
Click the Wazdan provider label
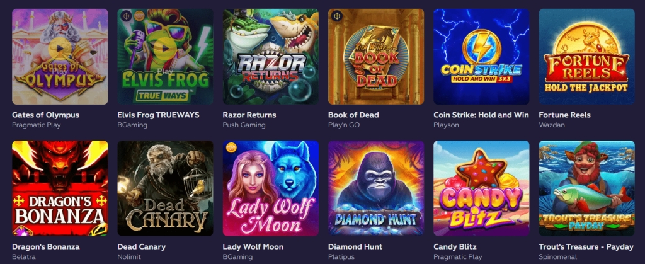point(552,125)
